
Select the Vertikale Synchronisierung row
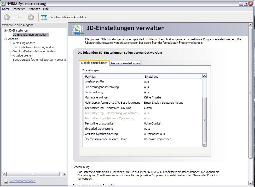pyautogui.click(x=143, y=134)
